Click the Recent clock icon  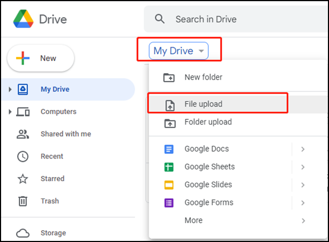click(x=23, y=156)
